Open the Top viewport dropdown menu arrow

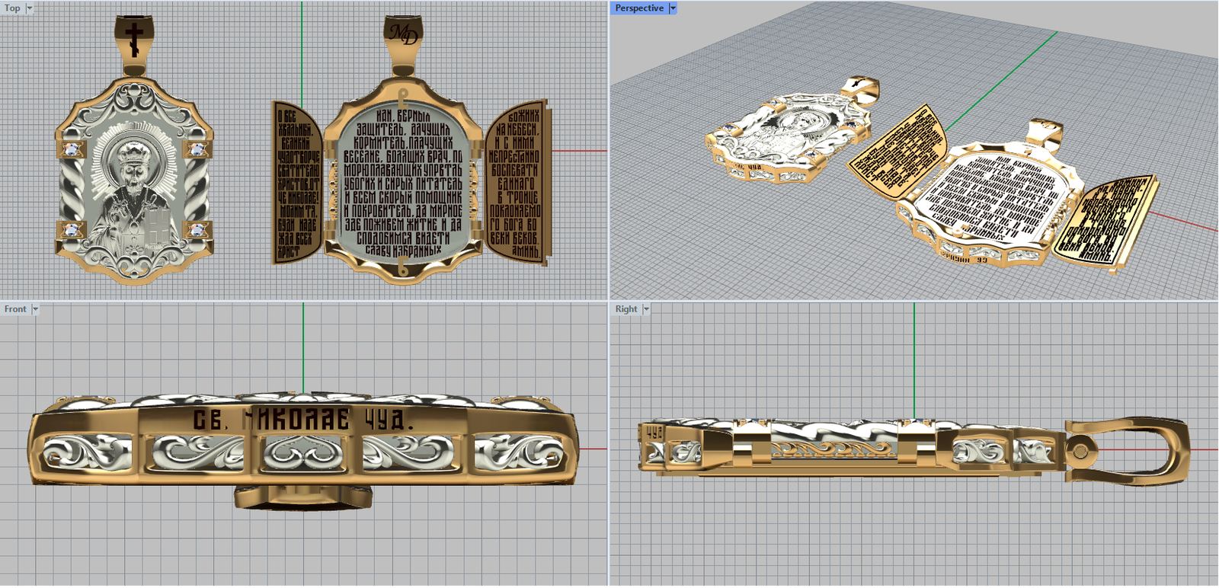30,8
